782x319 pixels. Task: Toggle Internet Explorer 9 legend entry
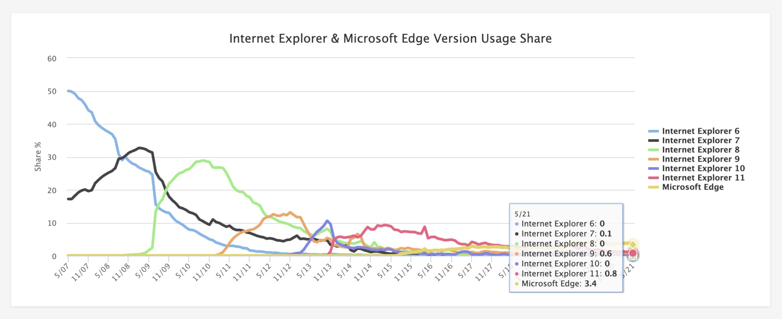click(700, 159)
